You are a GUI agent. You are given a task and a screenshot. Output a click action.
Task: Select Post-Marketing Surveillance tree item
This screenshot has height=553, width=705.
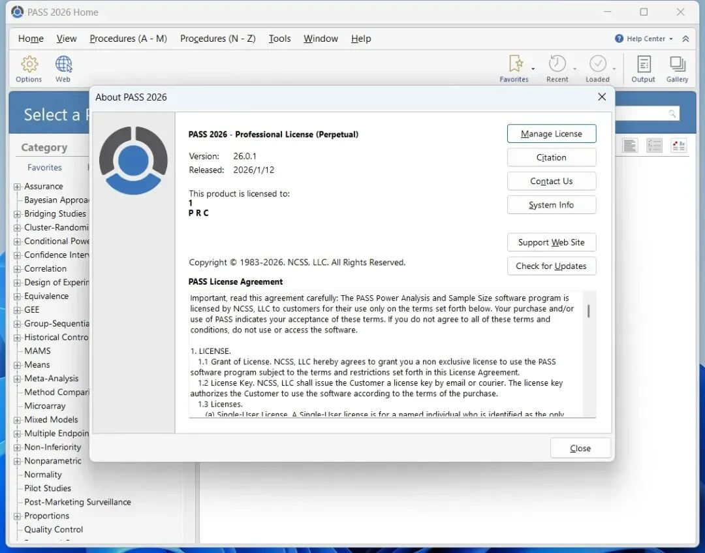[x=78, y=501]
